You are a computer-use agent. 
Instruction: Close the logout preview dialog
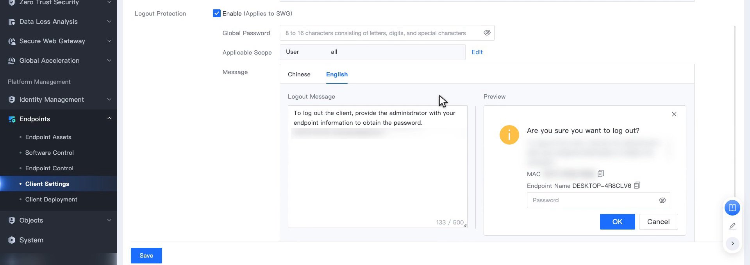coord(674,114)
